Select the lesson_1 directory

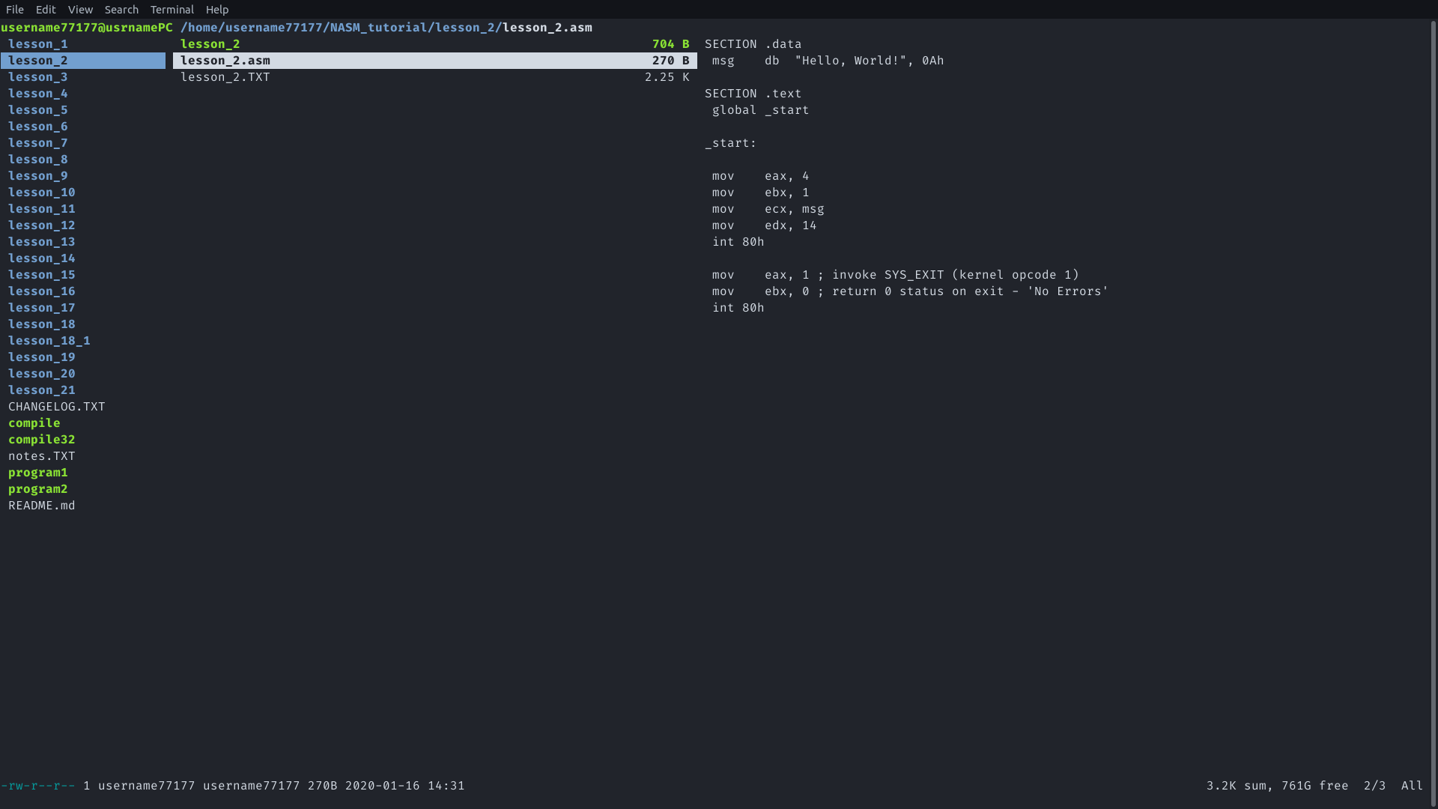pos(38,44)
